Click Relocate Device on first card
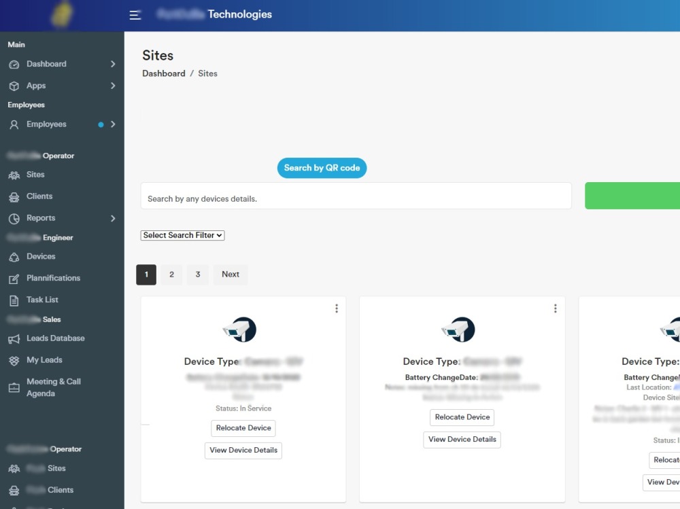Screen dimensions: 680x509 point(243,428)
